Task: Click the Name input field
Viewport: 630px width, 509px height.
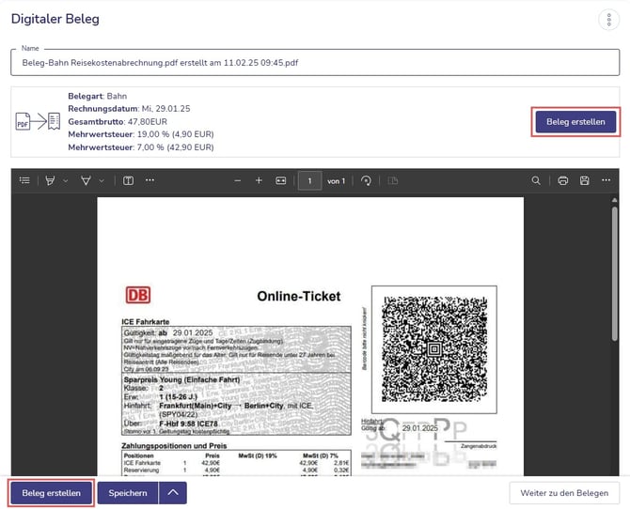Action: 315,63
